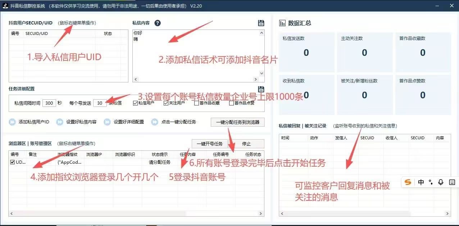Image resolution: width=459 pixels, height=226 pixels.
Task: Click the 发信人 column header
Action: 341,138
